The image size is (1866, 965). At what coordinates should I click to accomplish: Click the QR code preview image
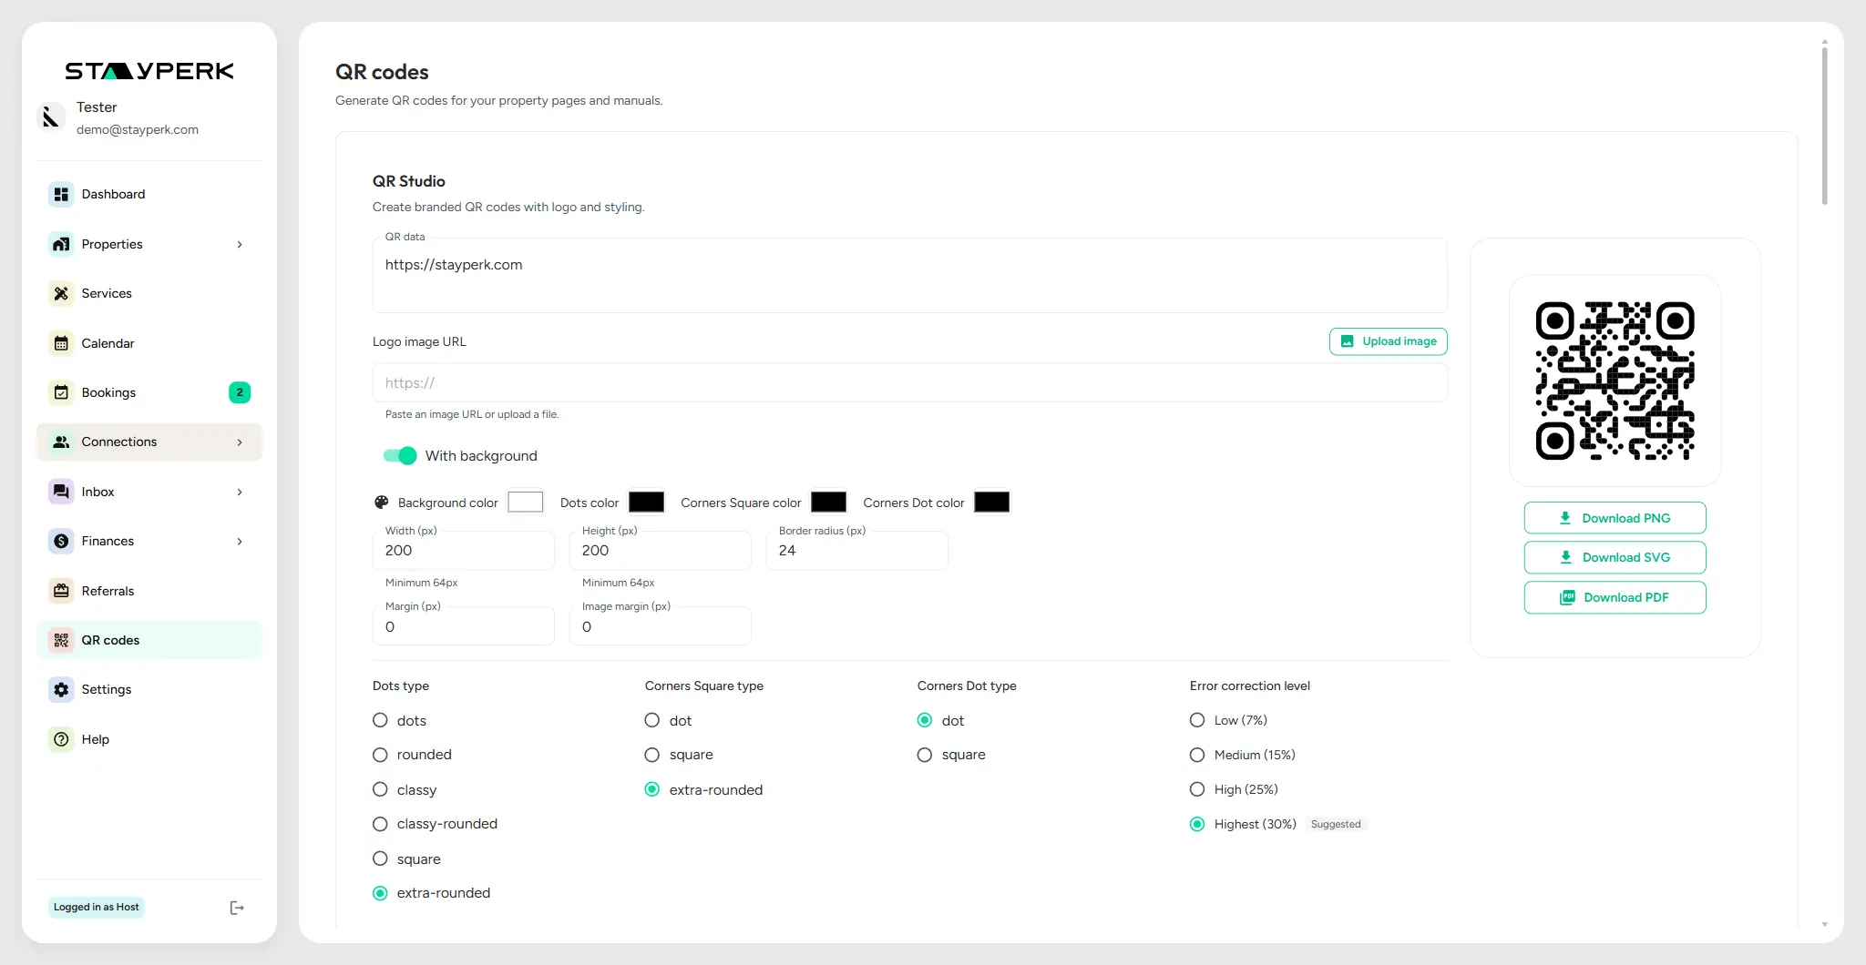(x=1615, y=381)
